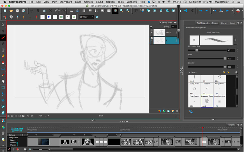
Task: Open the Layer menu
Action: pos(78,2)
